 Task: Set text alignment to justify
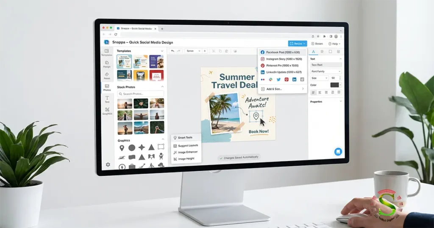tap(339, 92)
